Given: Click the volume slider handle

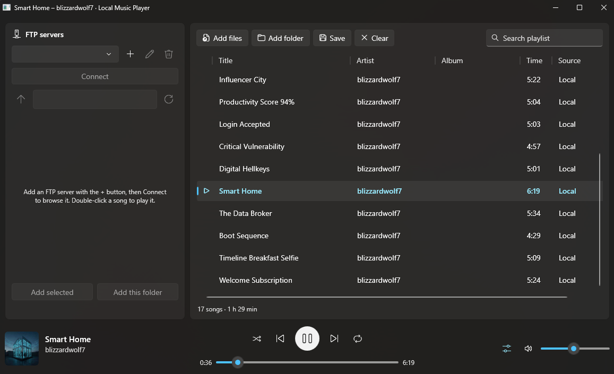Looking at the screenshot, I should 574,349.
